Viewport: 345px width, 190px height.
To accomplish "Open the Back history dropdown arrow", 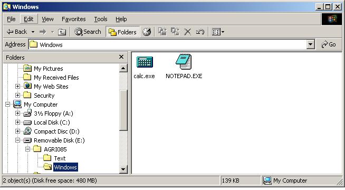I will pos(33,32).
